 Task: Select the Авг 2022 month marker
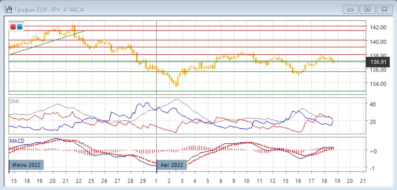point(172,164)
